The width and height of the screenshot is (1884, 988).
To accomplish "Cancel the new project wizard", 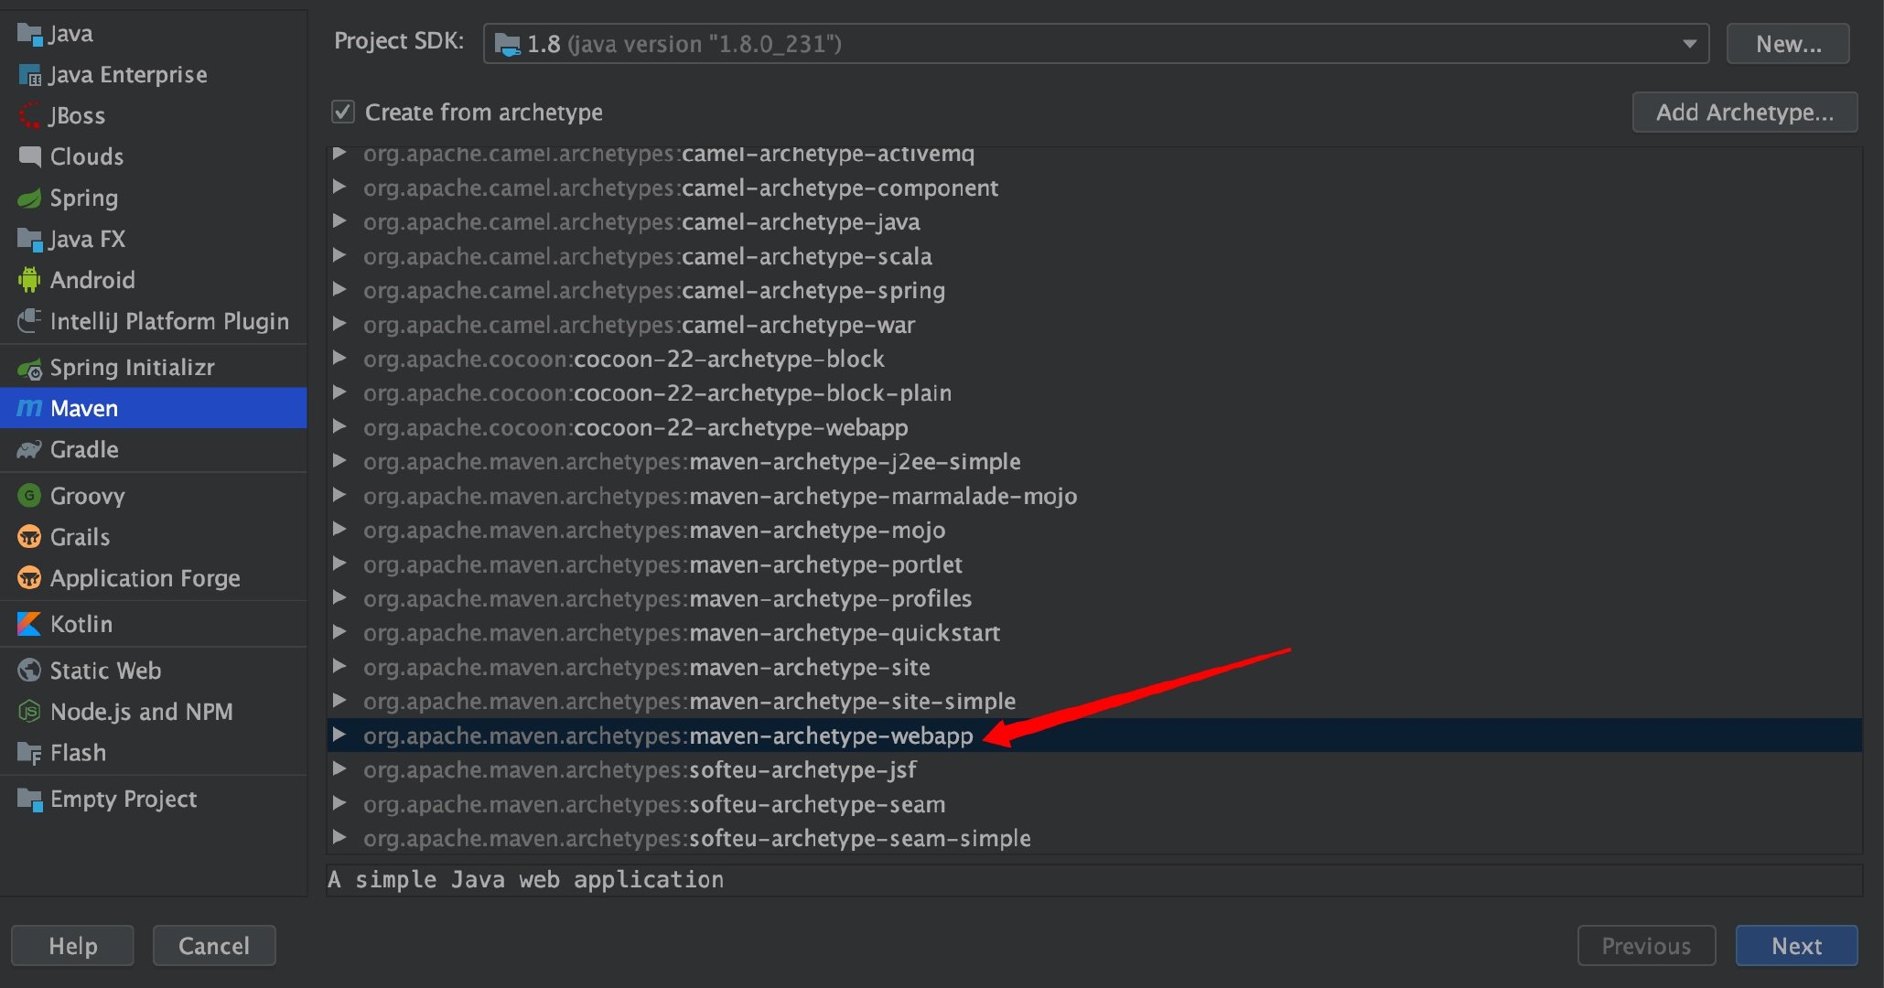I will tap(214, 946).
